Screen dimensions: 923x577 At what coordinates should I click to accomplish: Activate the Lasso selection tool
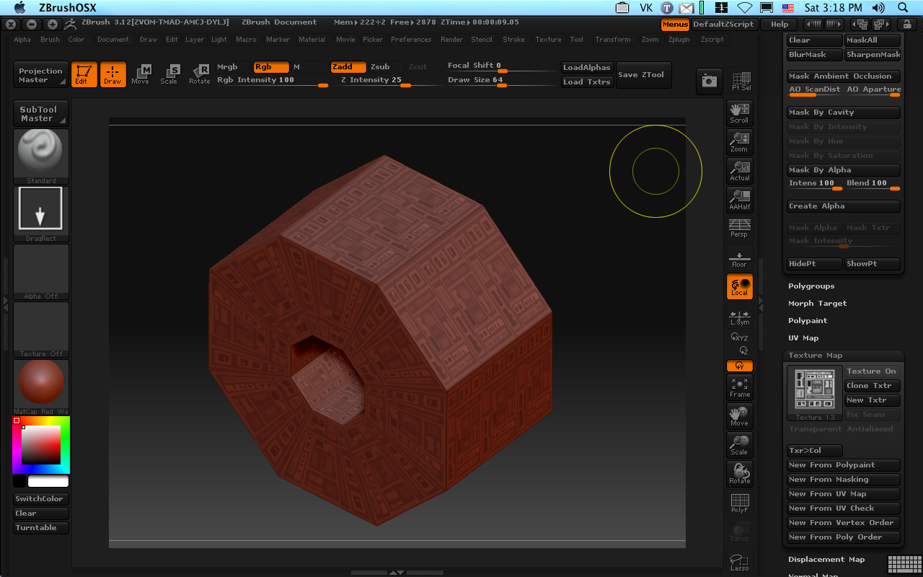739,562
